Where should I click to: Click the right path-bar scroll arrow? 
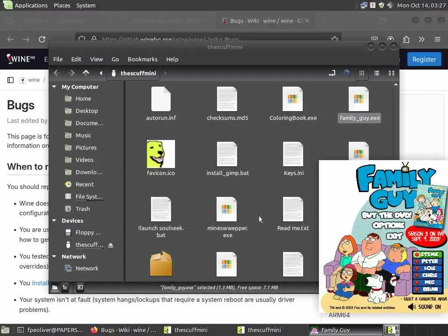click(165, 73)
